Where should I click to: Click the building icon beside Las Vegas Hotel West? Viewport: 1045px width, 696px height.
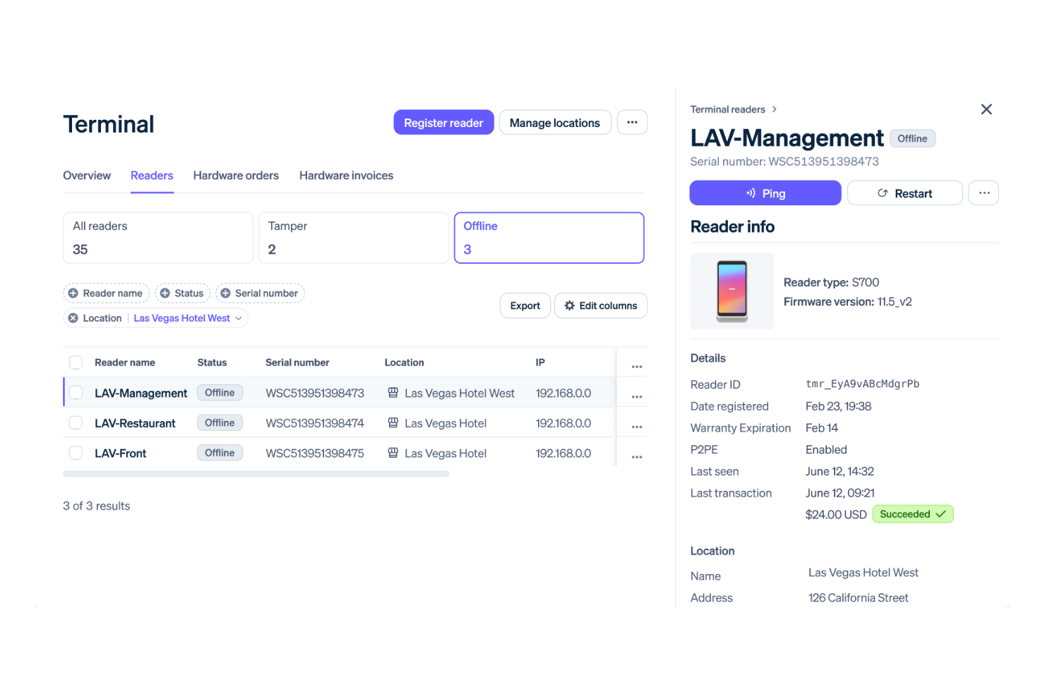[x=393, y=393]
